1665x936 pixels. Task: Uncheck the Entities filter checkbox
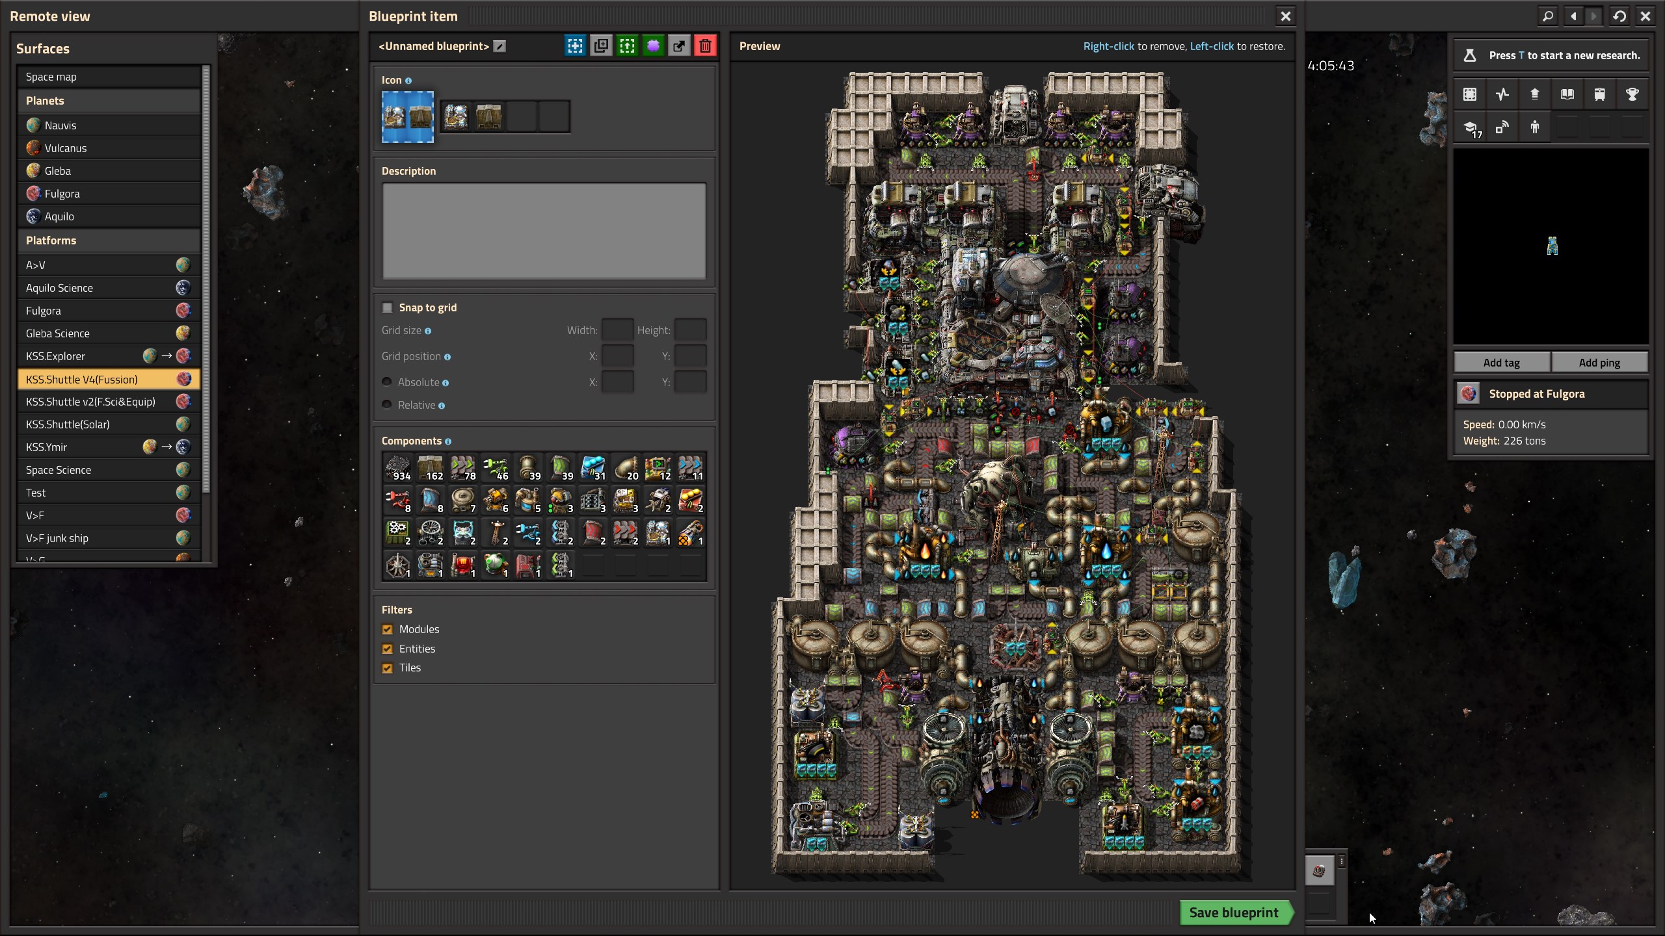click(388, 649)
